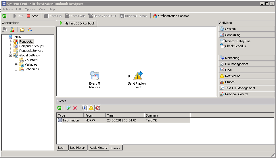276x158 pixels.
Task: Switch to the Log History tab
Action: [x=78, y=148]
